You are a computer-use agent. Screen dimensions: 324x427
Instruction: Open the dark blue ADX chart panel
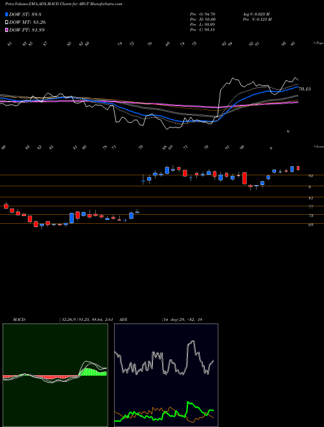click(x=166, y=375)
